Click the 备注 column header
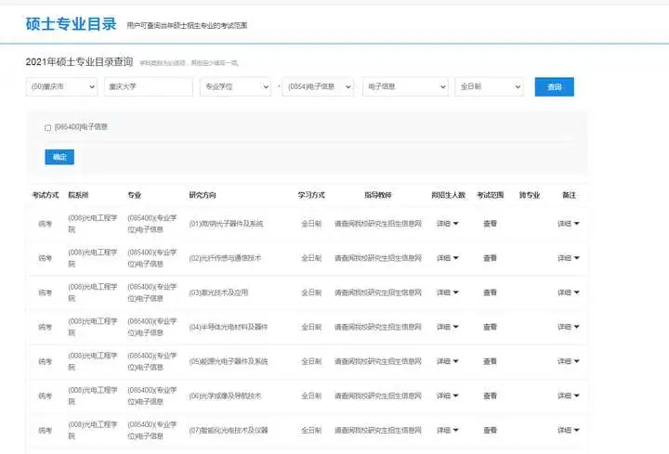The width and height of the screenshot is (669, 454). [569, 195]
